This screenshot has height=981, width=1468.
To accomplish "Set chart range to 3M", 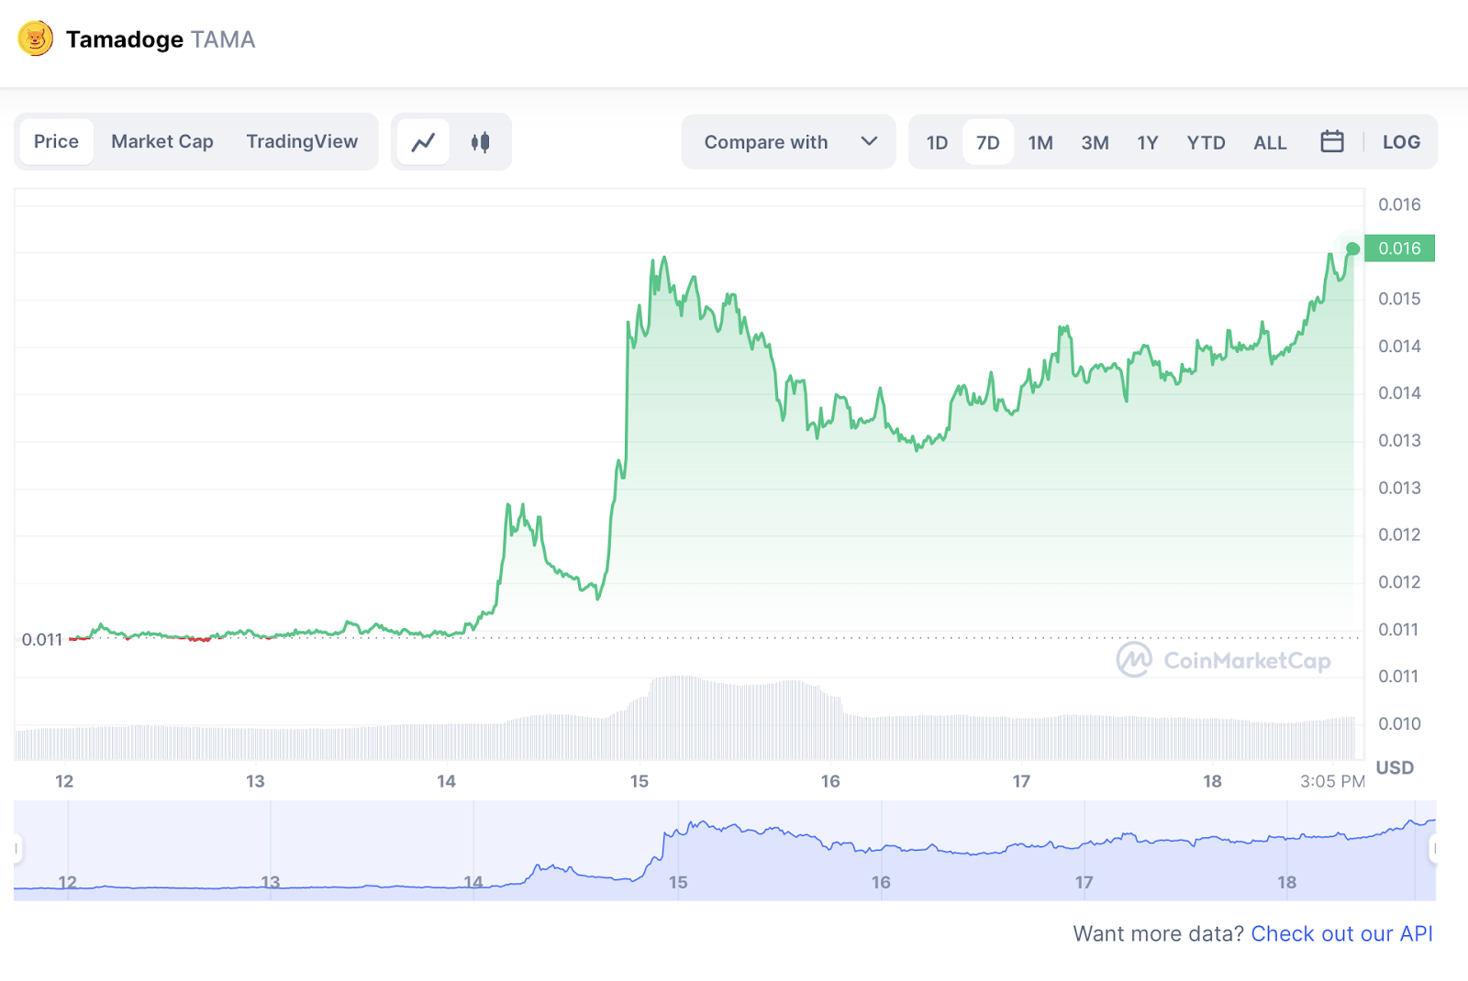I will pyautogui.click(x=1095, y=142).
